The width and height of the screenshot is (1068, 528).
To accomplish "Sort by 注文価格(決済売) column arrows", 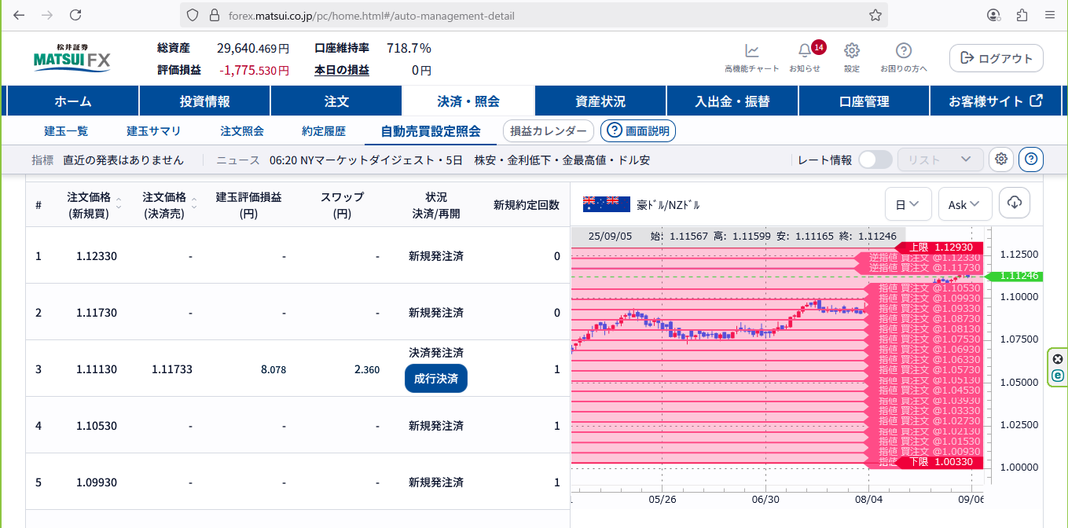I will click(194, 204).
